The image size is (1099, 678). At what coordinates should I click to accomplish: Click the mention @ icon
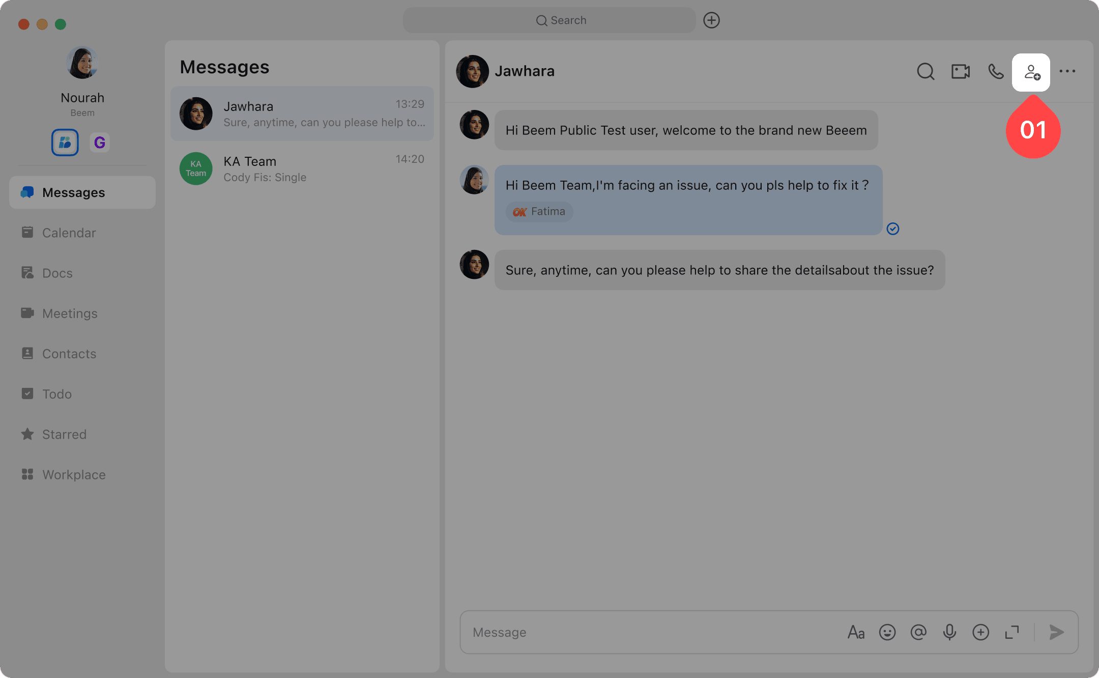coord(918,632)
